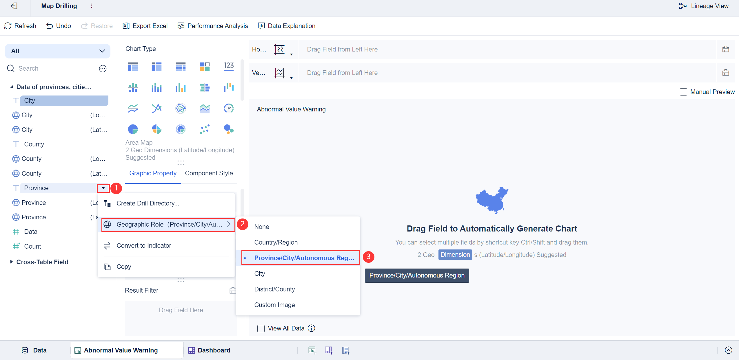Click Export Excel in toolbar
739x360 pixels.
[x=145, y=26]
